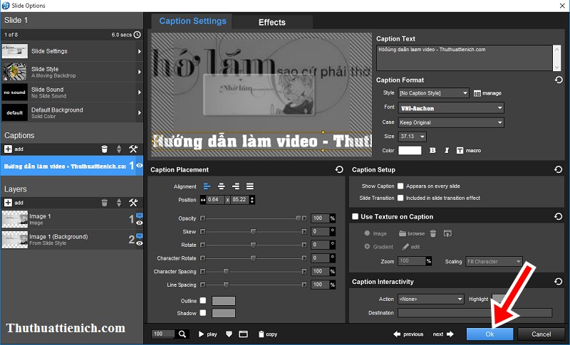
Task: Click the Italic caption format icon
Action: [x=446, y=150]
